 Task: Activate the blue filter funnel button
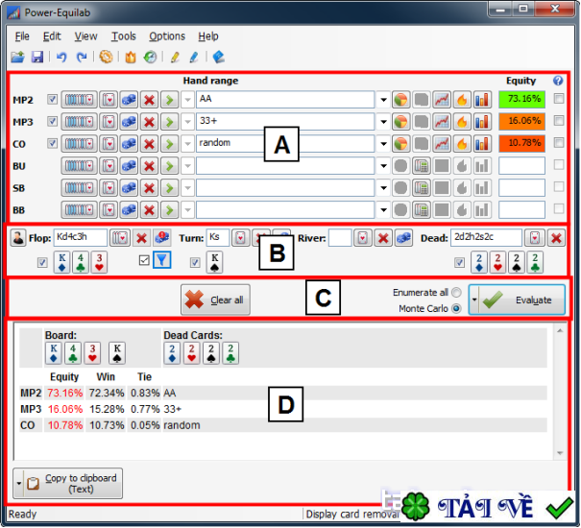[x=162, y=260]
